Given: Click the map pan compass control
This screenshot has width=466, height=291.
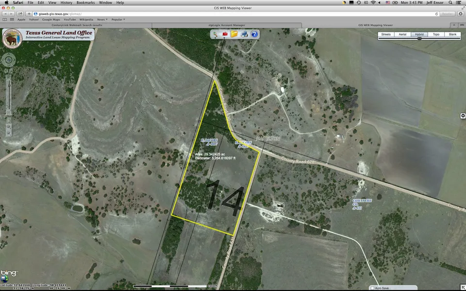Looking at the screenshot, I should [x=8, y=60].
